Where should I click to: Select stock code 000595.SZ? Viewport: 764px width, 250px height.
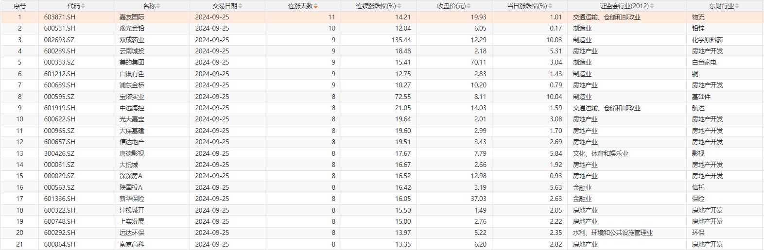tap(59, 97)
